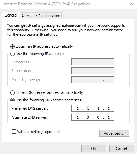Click the Alternate DNS server field
This screenshot has width=137, height=154.
coord(93,117)
